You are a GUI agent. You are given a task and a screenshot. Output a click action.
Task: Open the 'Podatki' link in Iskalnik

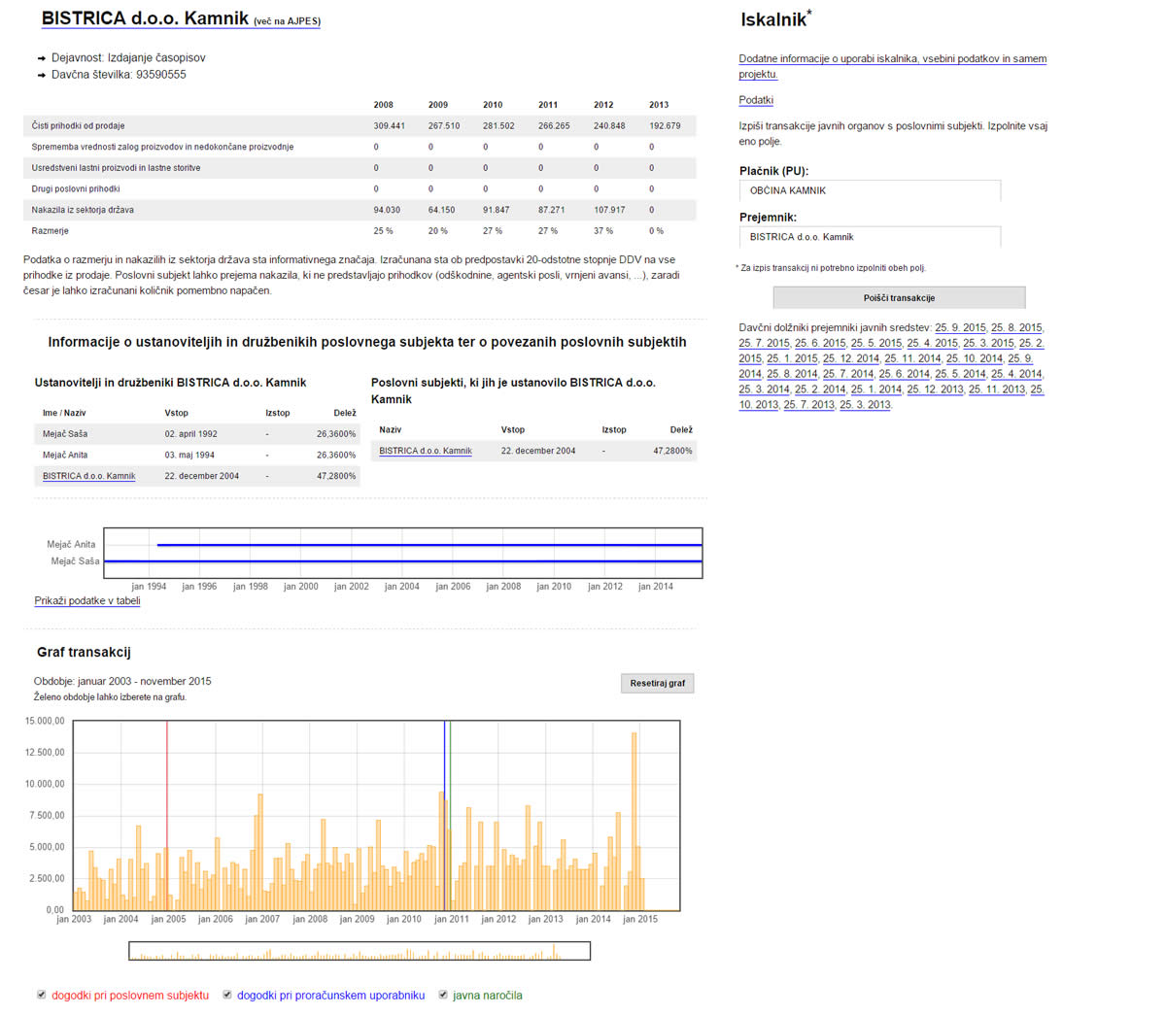[756, 100]
